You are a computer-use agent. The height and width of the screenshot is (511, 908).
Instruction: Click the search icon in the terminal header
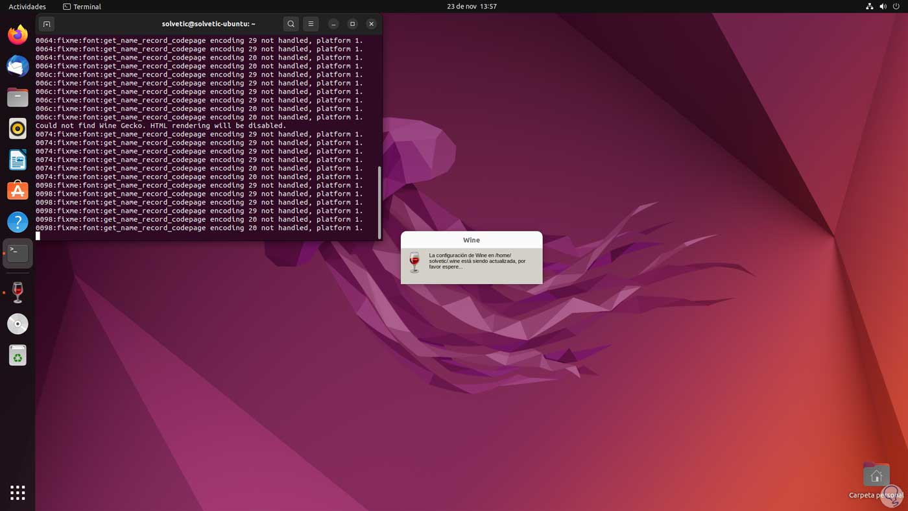tap(291, 24)
